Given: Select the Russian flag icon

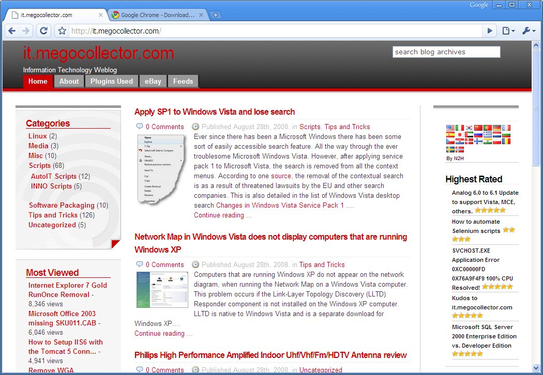Looking at the screenshot, I should [x=478, y=135].
